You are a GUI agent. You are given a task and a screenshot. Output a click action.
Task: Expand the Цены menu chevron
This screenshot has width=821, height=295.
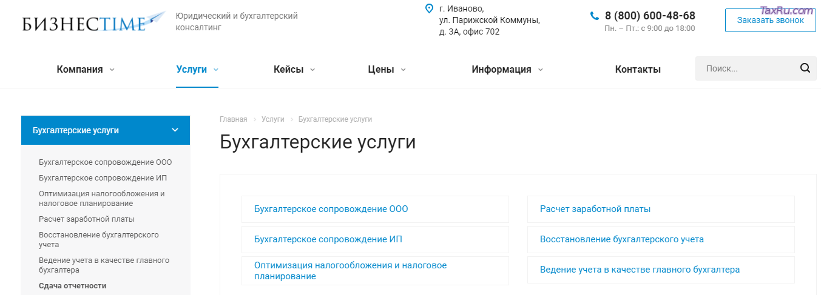click(x=403, y=70)
